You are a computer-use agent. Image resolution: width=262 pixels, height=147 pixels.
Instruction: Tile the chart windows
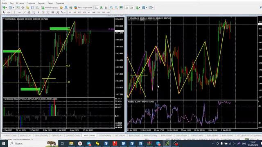coord(121,7)
